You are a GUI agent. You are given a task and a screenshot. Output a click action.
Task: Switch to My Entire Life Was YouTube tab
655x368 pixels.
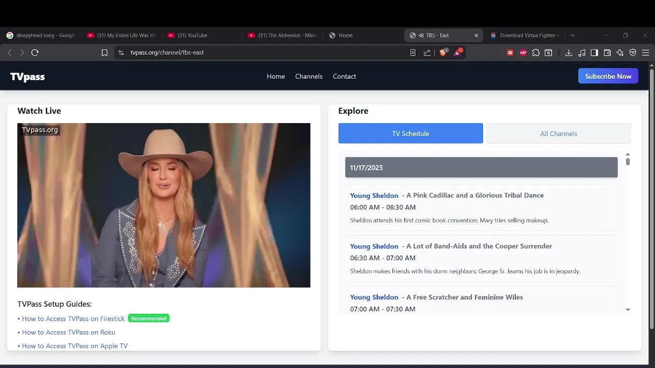[122, 35]
